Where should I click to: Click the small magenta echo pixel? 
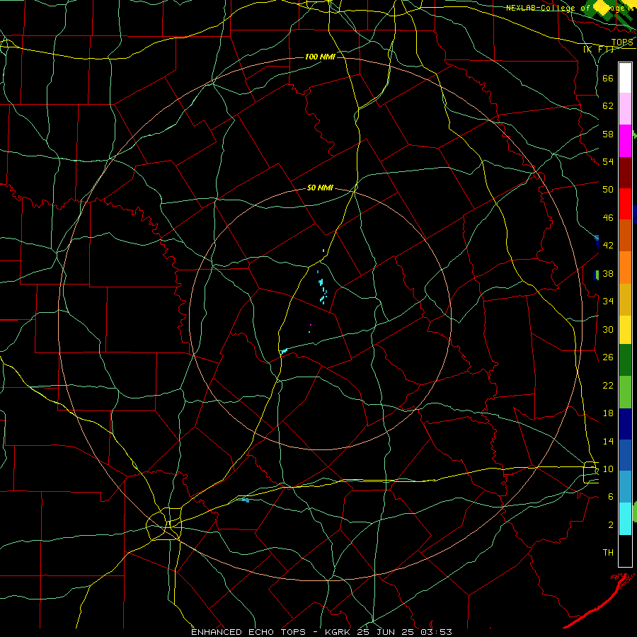(x=311, y=325)
